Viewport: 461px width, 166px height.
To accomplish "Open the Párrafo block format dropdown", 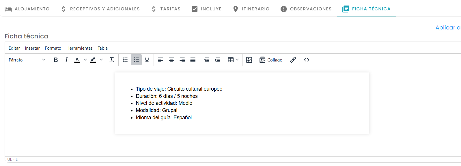I will tap(27, 60).
